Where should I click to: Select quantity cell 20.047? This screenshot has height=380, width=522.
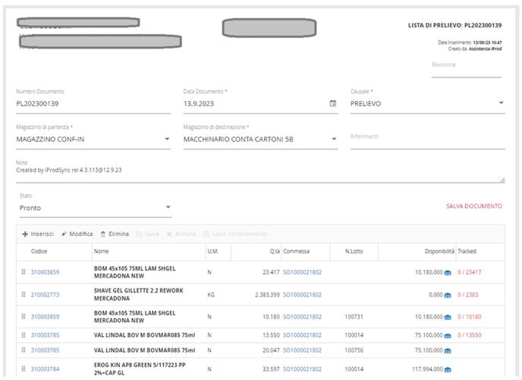(x=271, y=350)
